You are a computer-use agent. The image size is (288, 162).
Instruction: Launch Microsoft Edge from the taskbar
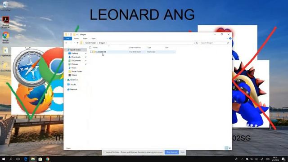[x=26, y=159]
